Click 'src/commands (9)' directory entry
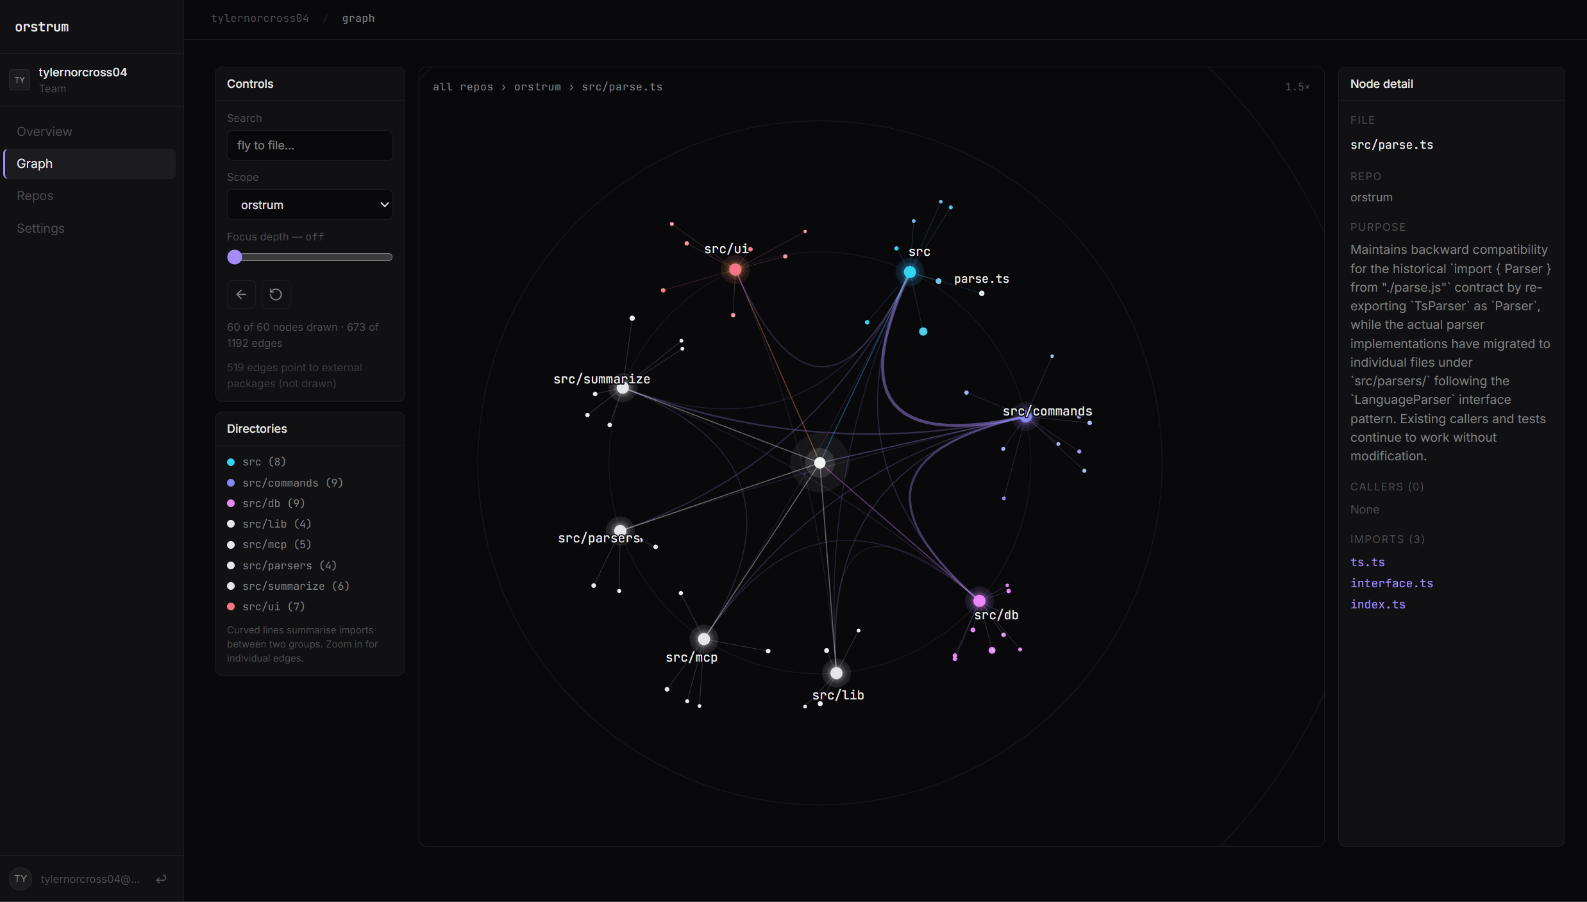Screen dimensions: 1587x902 click(x=292, y=483)
